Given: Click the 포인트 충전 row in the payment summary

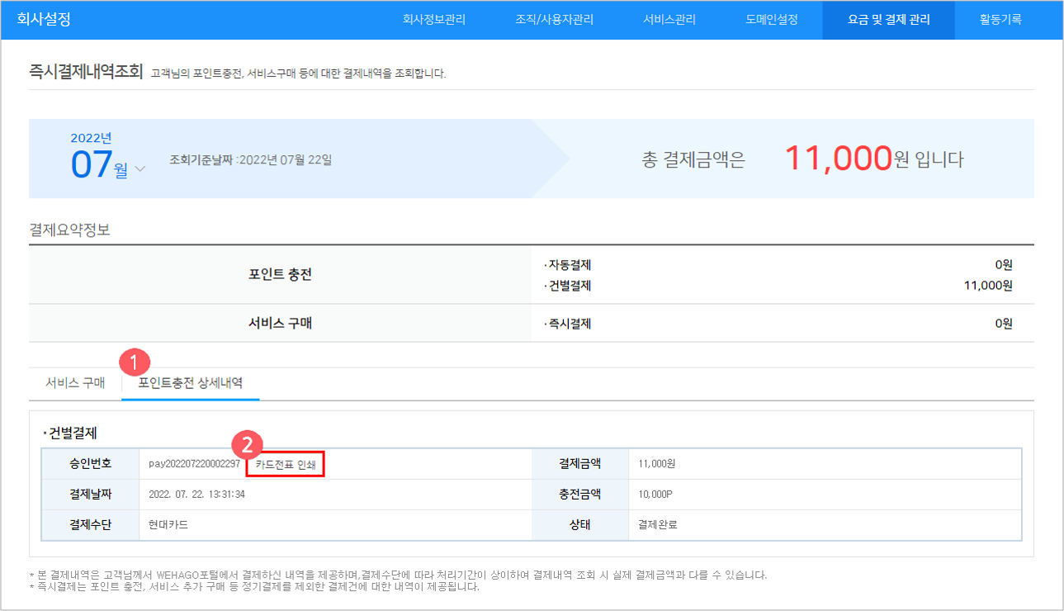Looking at the screenshot, I should click(x=280, y=276).
